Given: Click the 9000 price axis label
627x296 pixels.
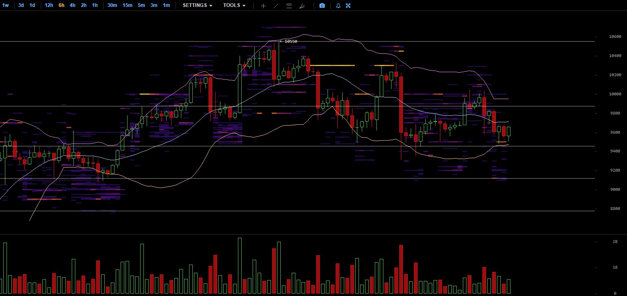Looking at the screenshot, I should 615,190.
